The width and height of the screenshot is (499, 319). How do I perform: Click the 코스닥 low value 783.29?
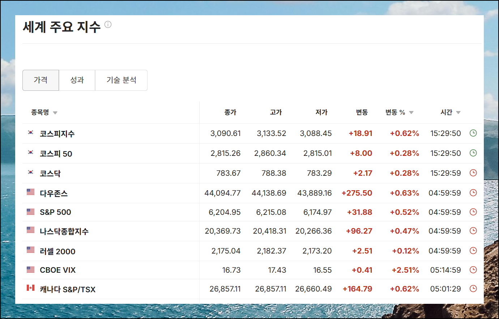(x=319, y=173)
